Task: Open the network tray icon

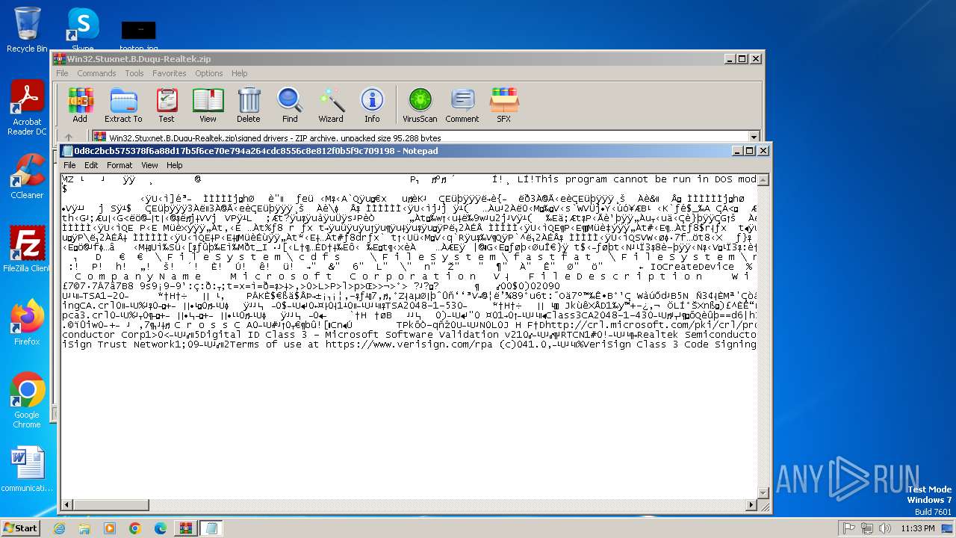Action: coord(867,528)
